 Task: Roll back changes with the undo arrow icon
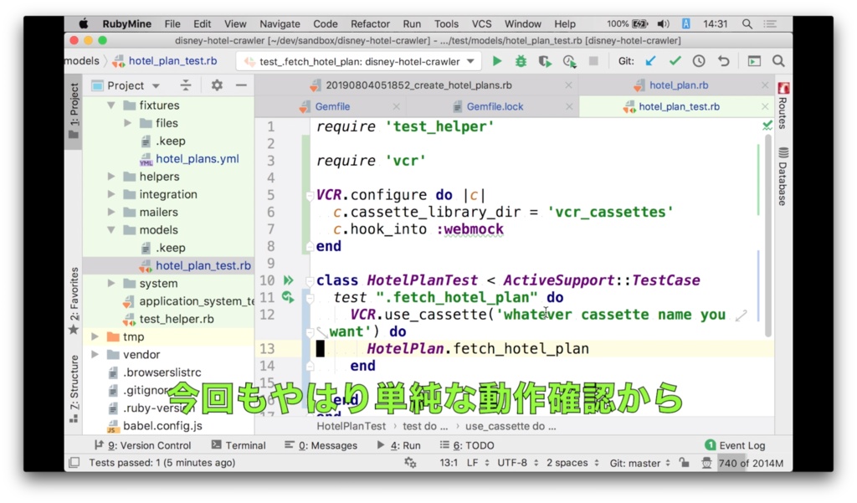click(x=722, y=60)
